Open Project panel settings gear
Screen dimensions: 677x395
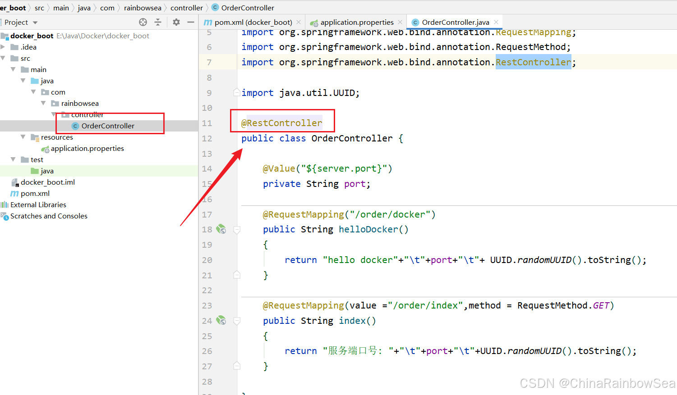pyautogui.click(x=176, y=22)
